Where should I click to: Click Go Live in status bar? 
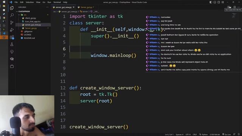click(x=226, y=134)
